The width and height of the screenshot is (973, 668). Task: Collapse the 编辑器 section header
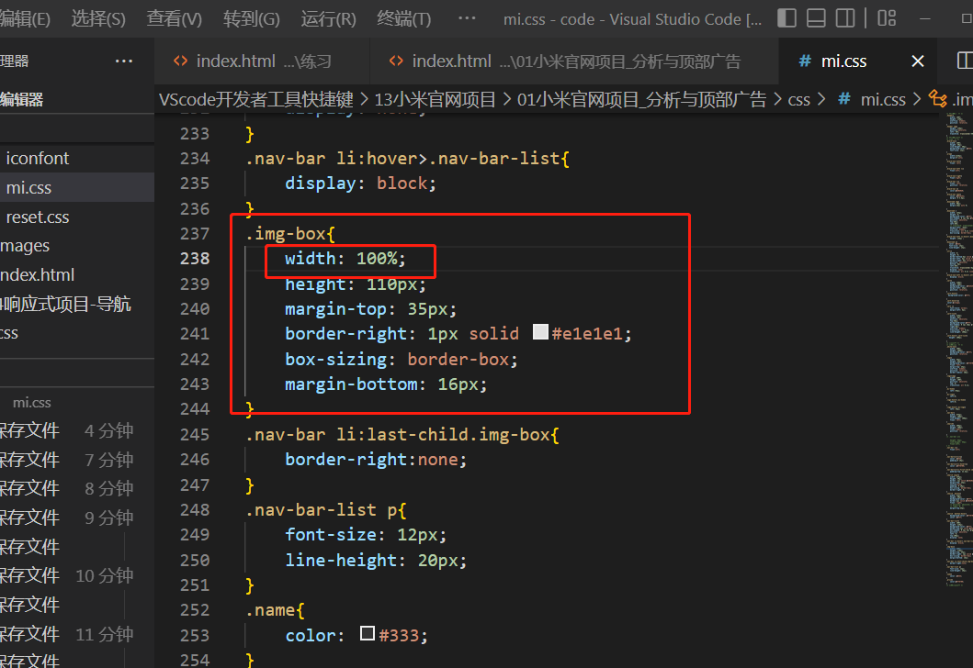point(77,99)
